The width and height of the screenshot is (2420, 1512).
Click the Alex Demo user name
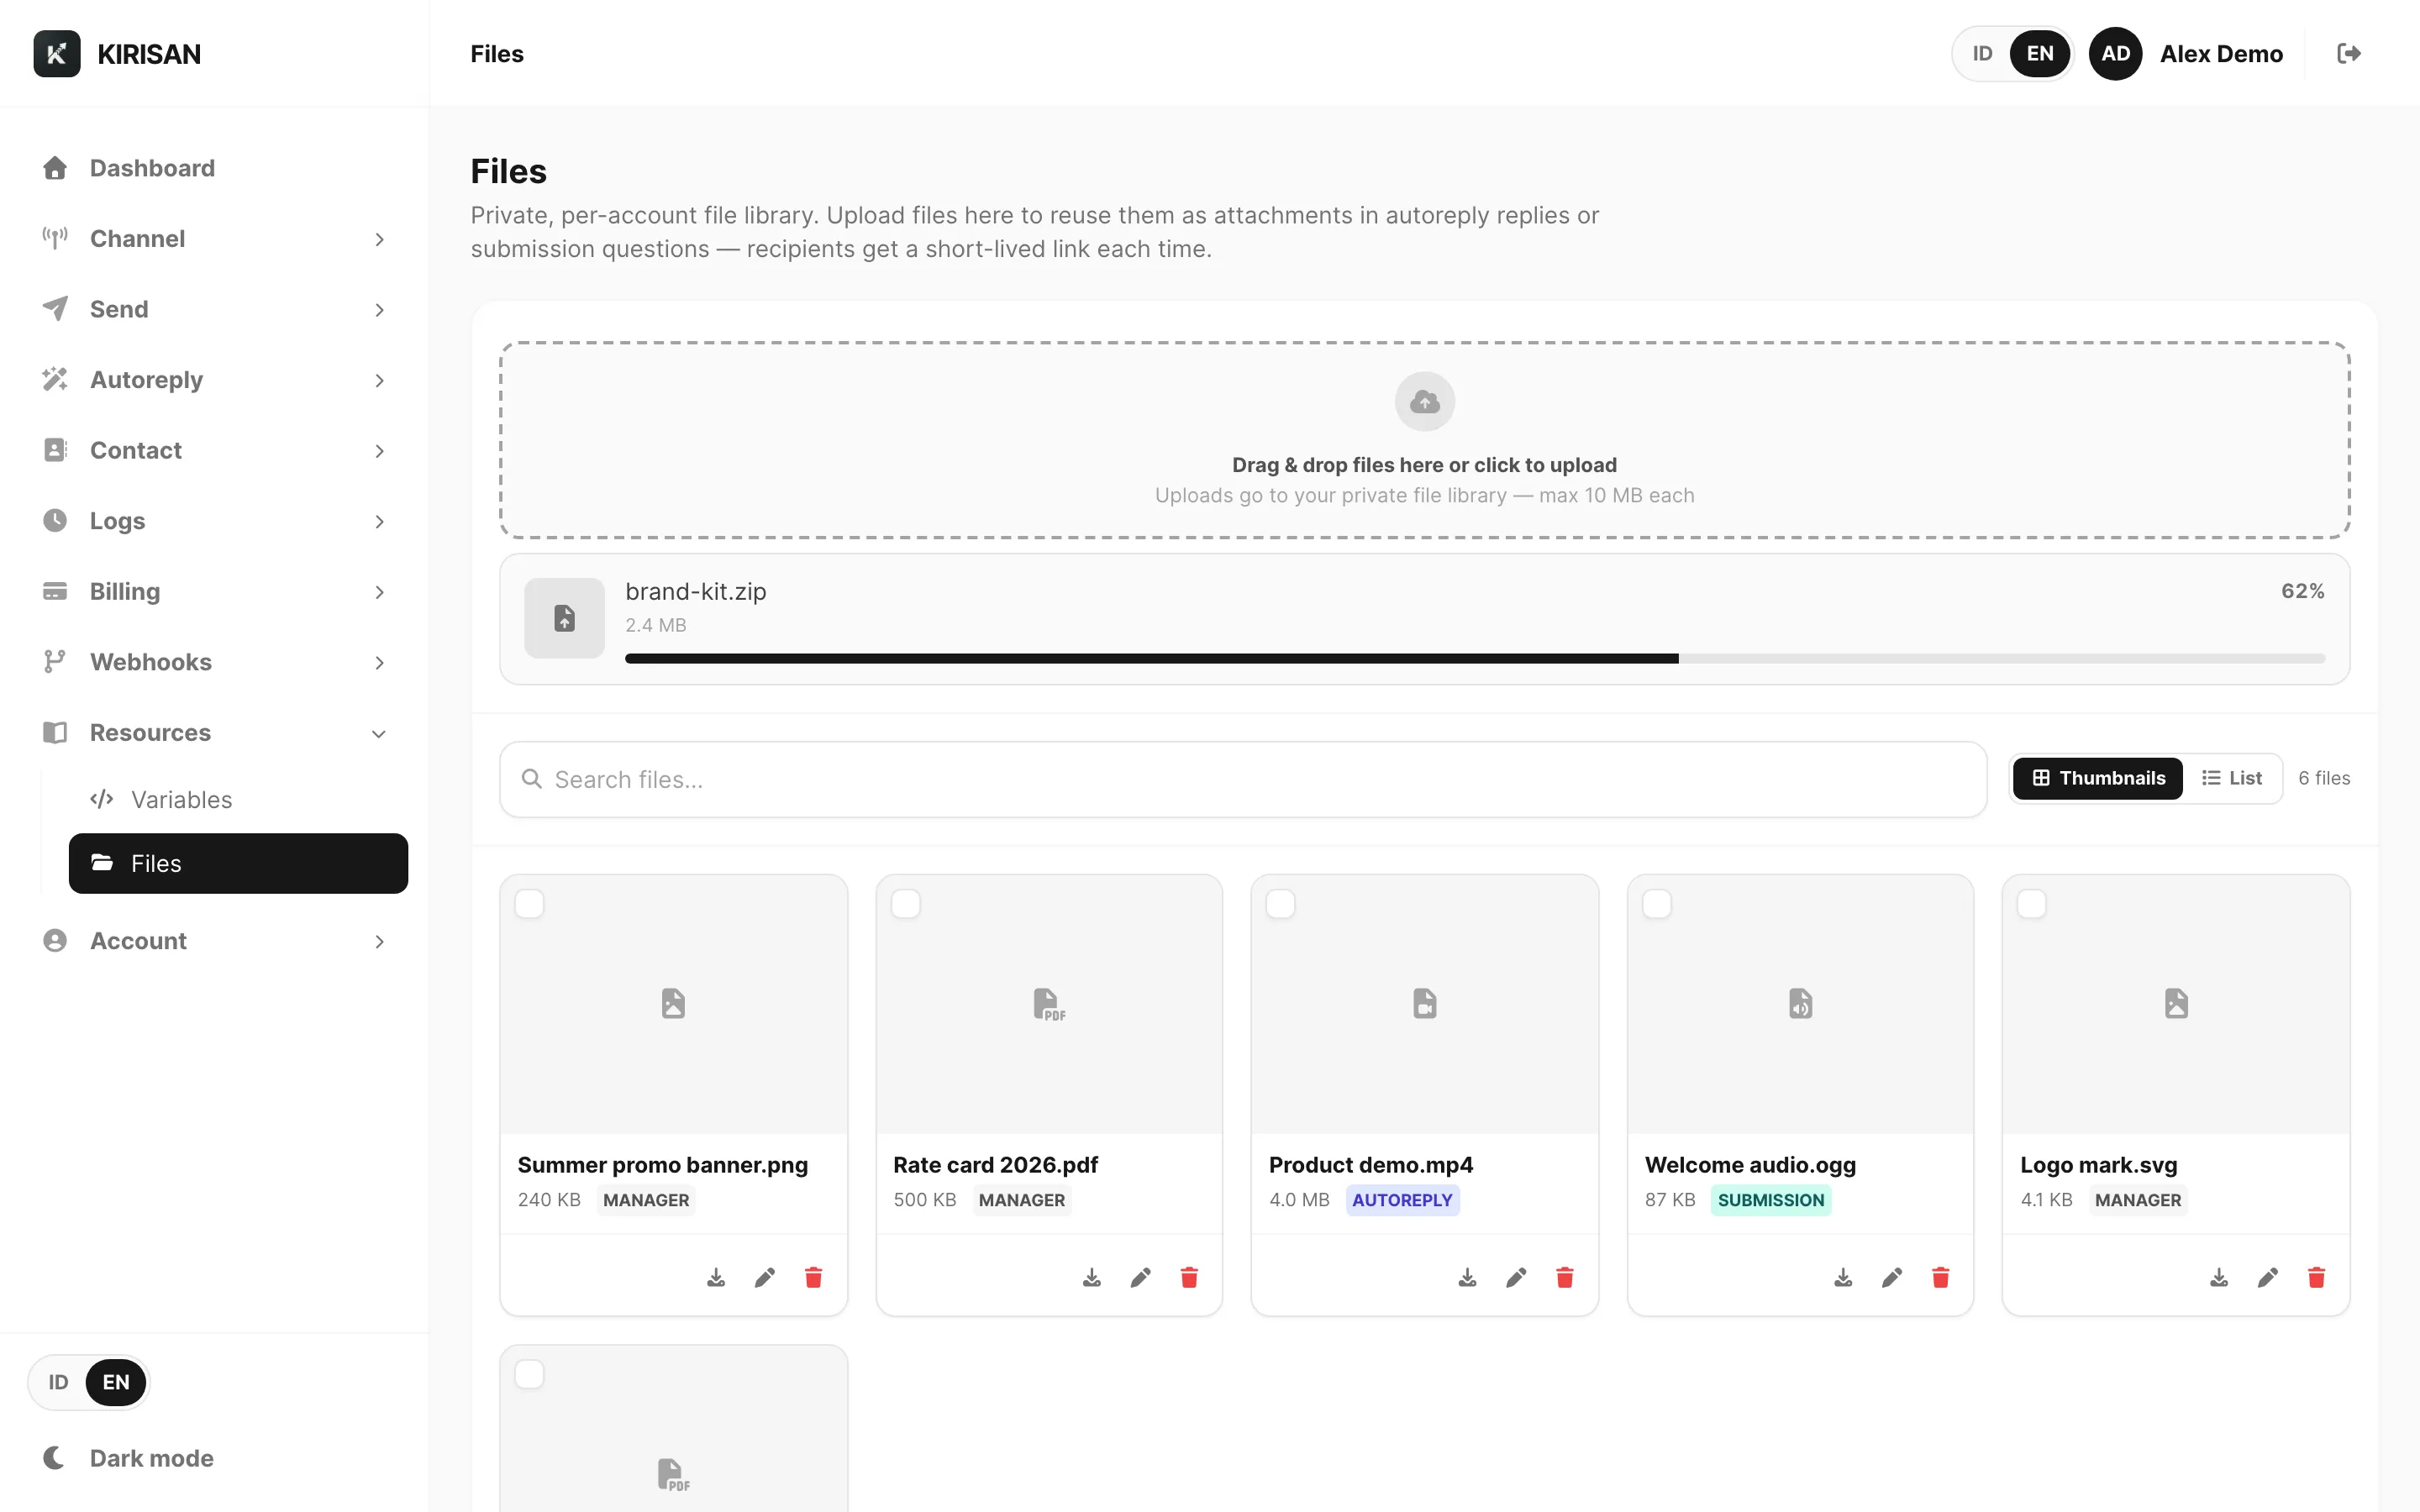(x=2221, y=54)
